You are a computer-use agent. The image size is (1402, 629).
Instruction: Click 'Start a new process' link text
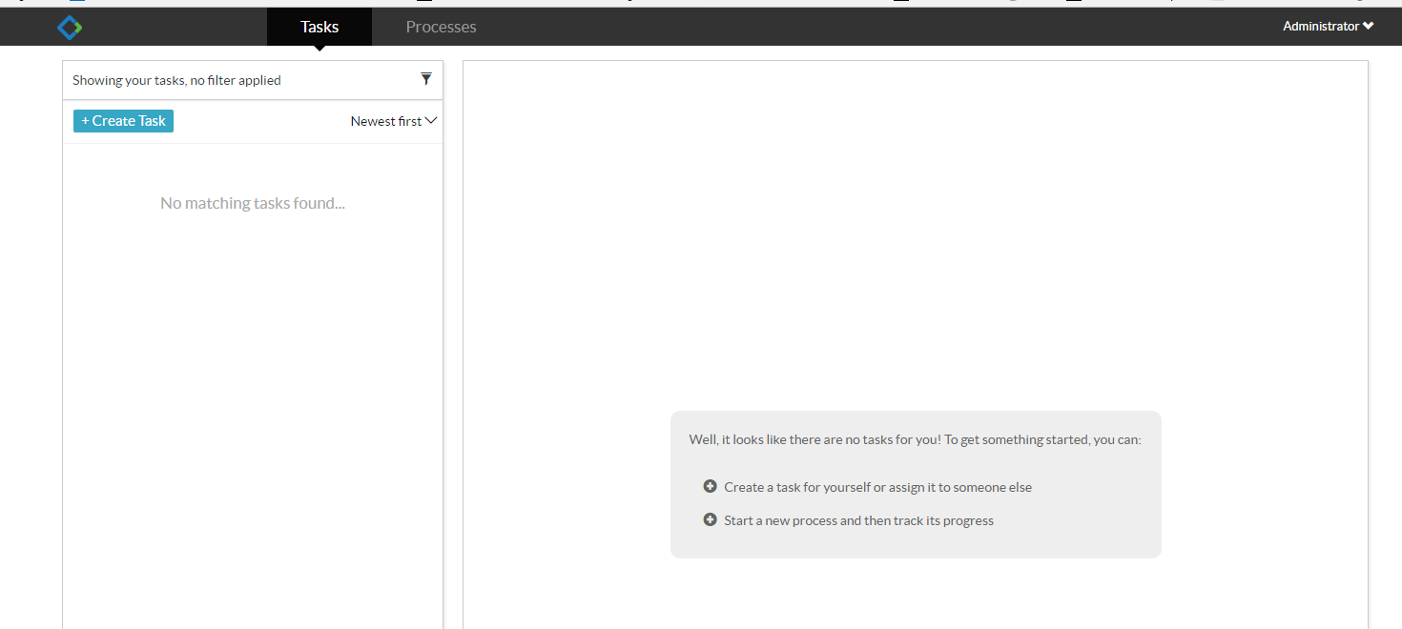[792, 520]
